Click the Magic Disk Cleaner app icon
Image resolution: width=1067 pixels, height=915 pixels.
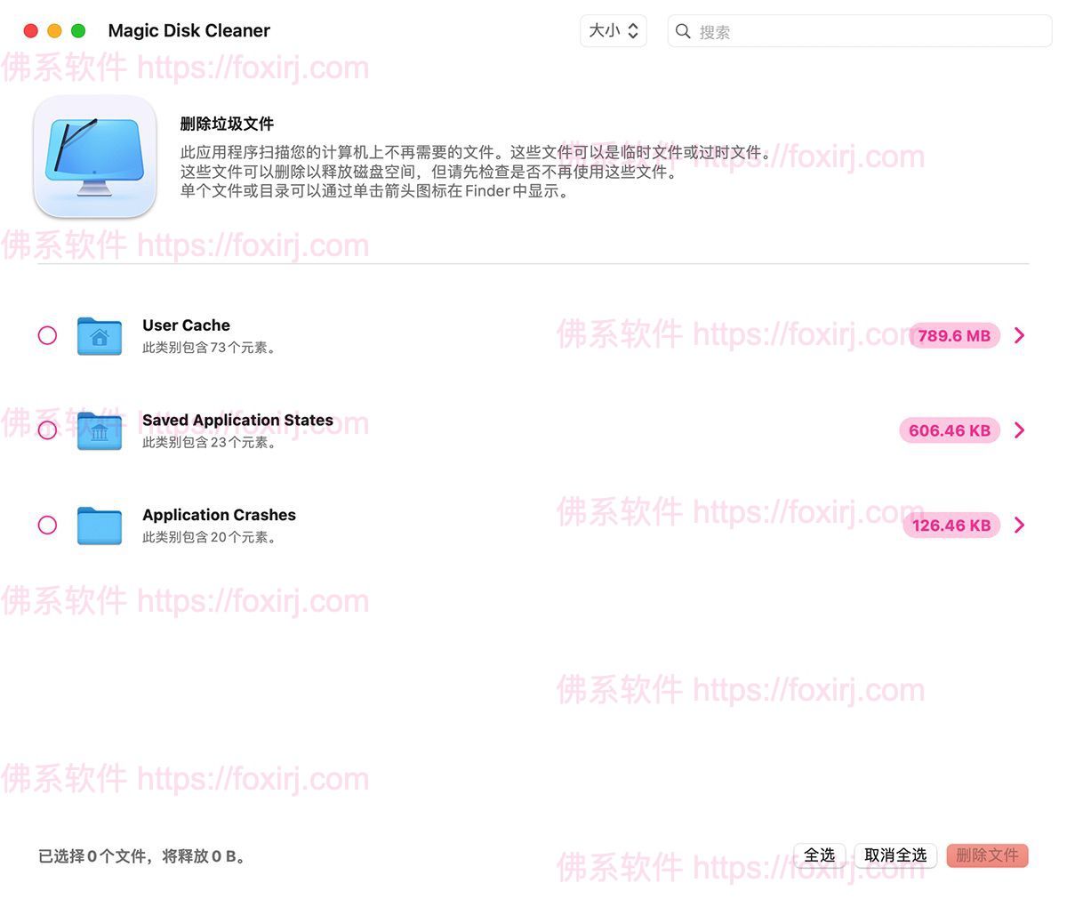93,157
